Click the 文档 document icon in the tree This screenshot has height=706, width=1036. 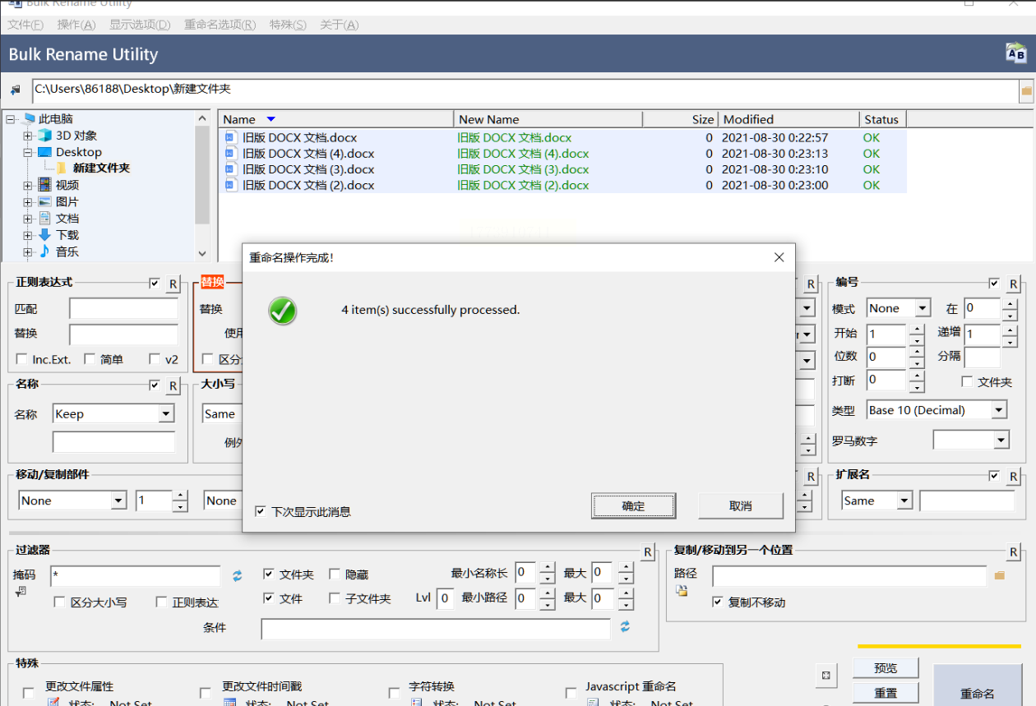[x=44, y=219]
